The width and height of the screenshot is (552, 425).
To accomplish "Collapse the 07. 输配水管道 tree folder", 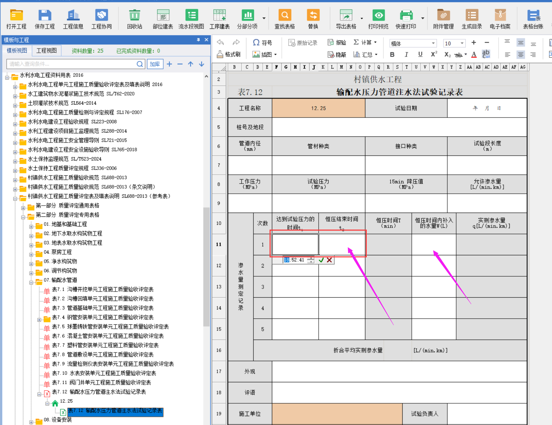I will tap(31, 282).
